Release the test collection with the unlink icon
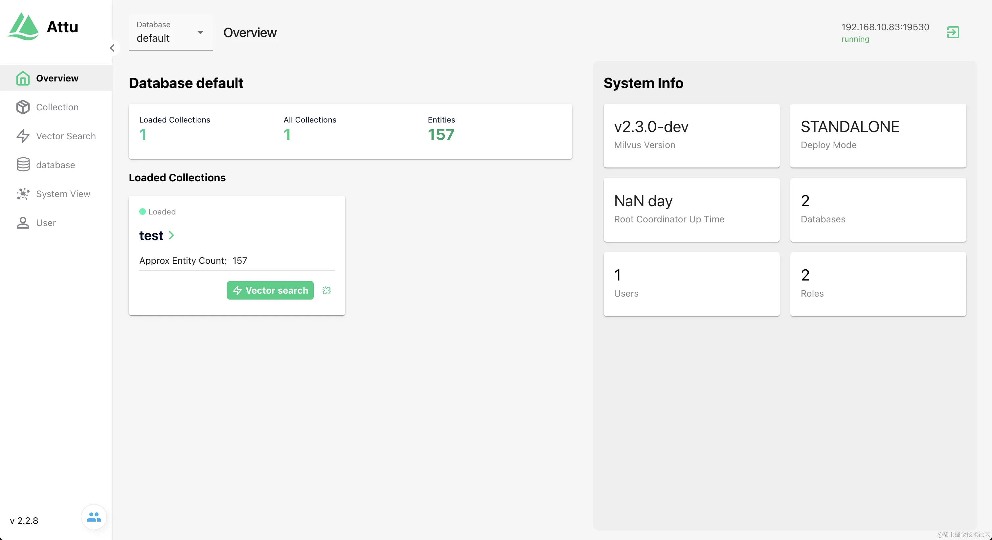The height and width of the screenshot is (540, 992). 327,290
